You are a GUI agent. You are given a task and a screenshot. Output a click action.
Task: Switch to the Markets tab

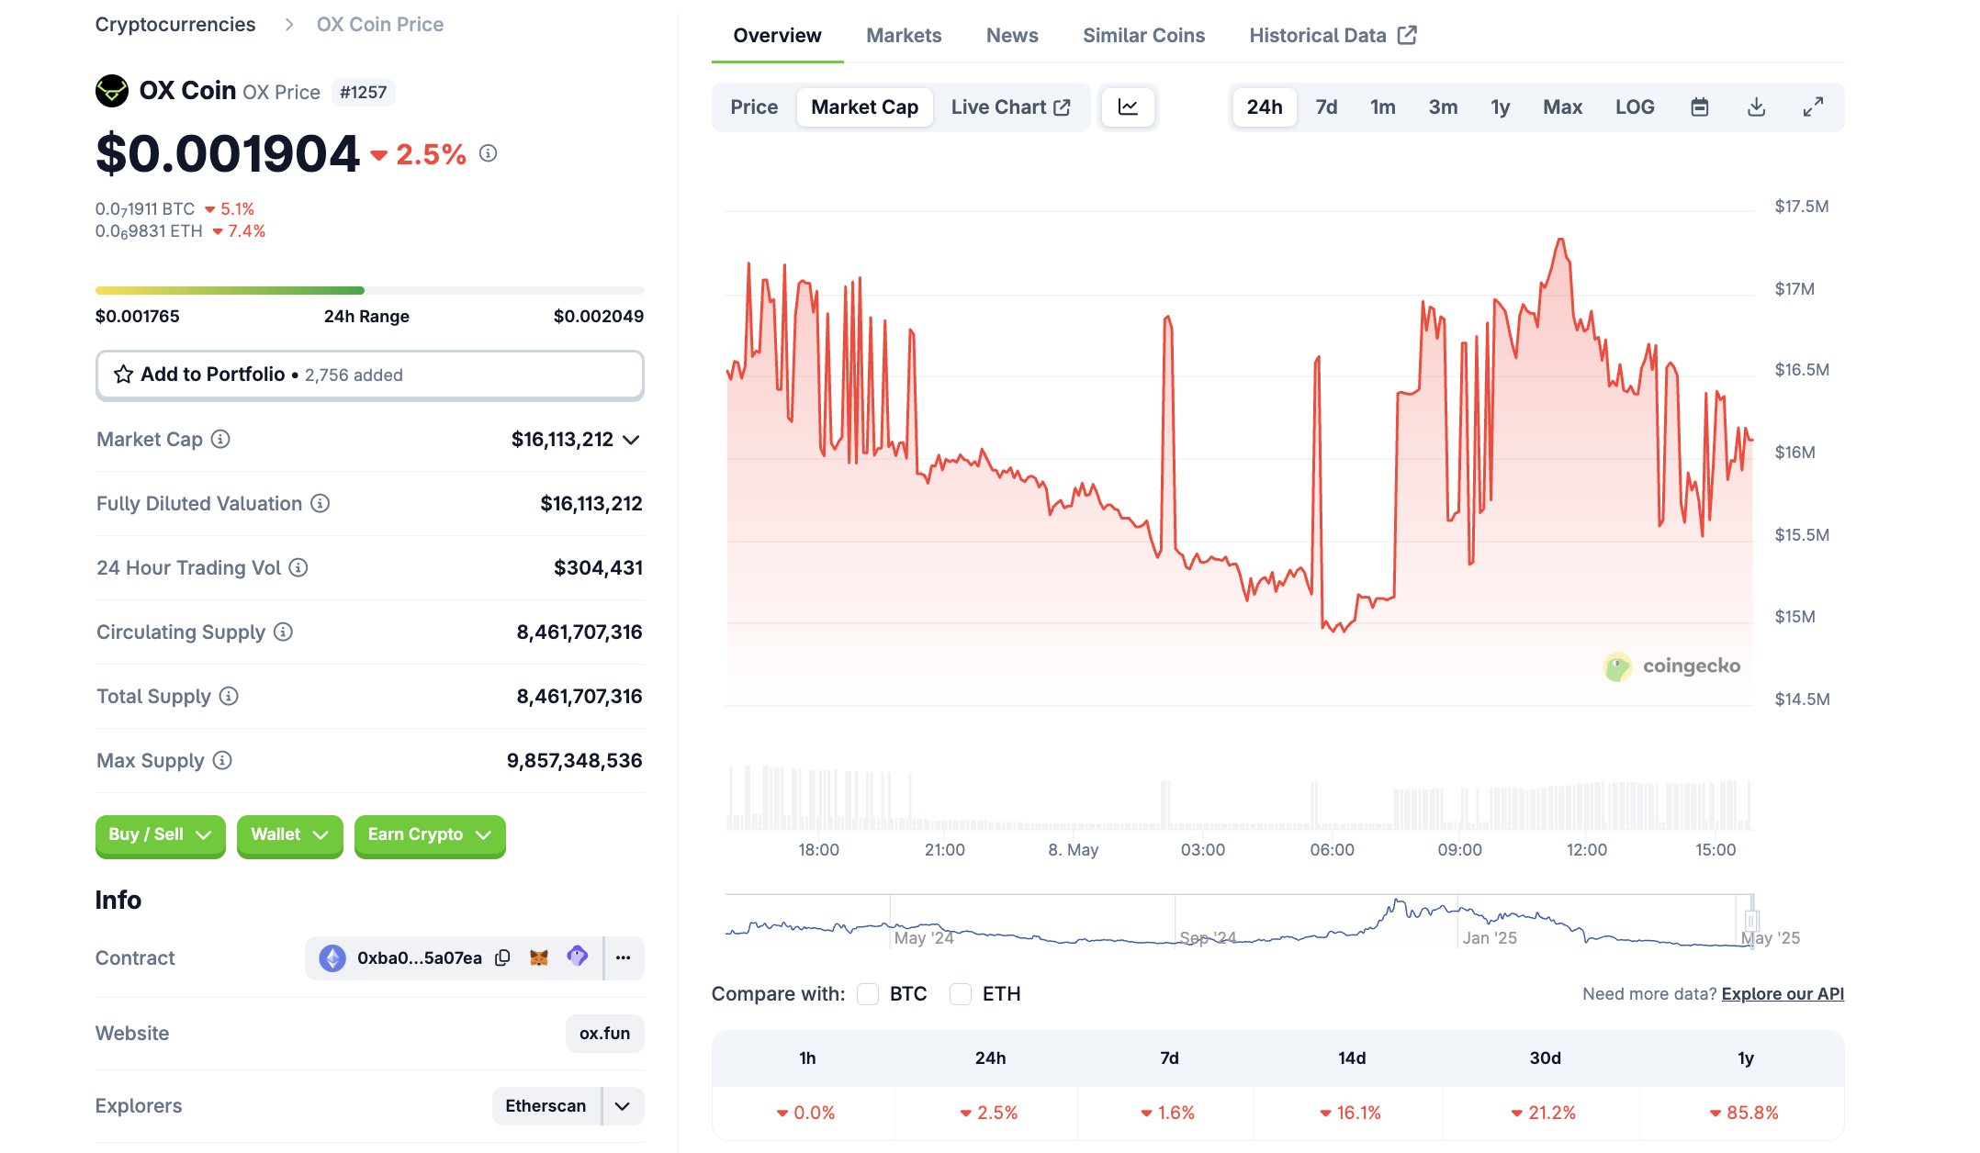point(904,36)
